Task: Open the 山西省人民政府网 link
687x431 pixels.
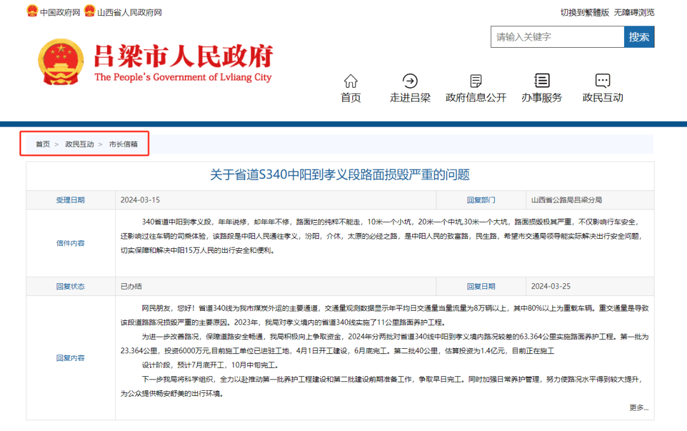Action: tap(129, 12)
